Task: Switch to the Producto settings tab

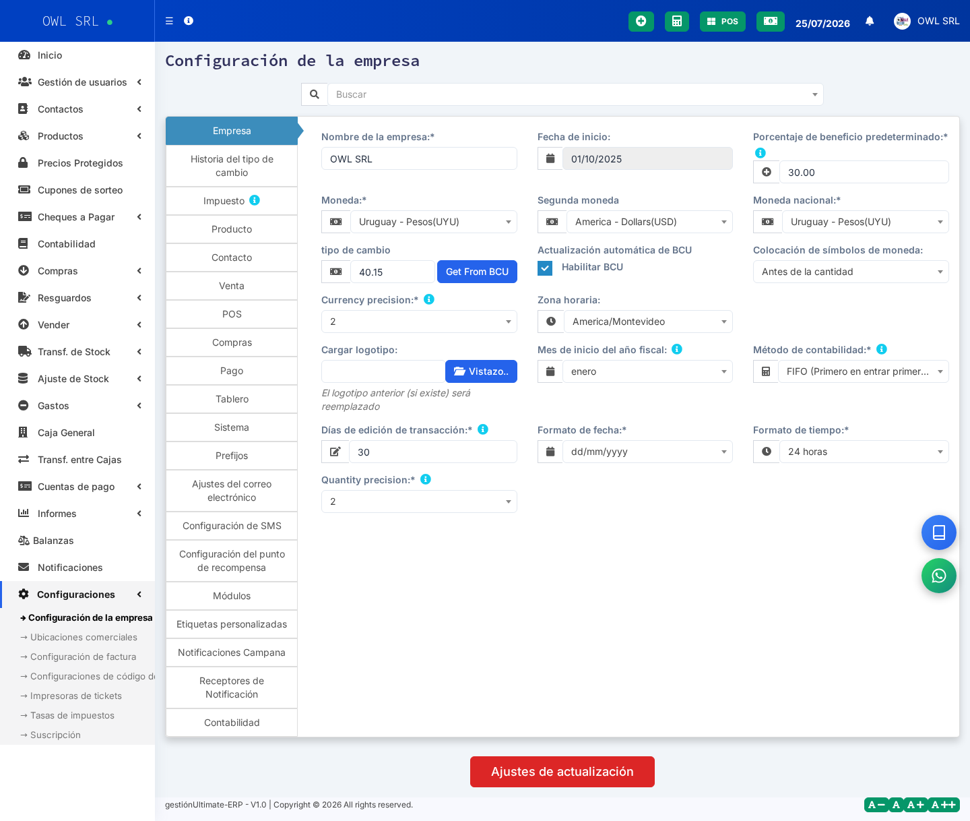Action: [232, 229]
